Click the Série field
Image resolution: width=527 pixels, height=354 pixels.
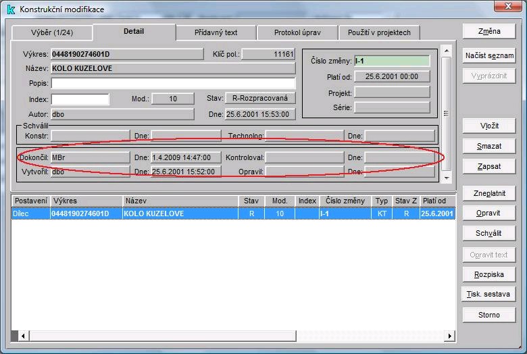393,107
